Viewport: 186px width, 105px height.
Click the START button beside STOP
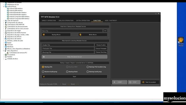click(119, 82)
